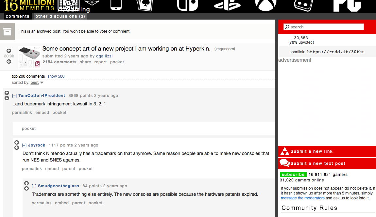Open the Hyperkin post thumbnail image
The width and height of the screenshot is (376, 217).
29,57
